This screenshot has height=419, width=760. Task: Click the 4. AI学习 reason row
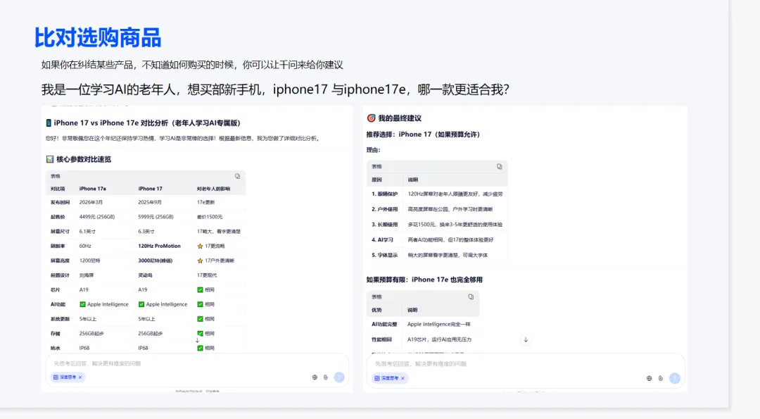pyautogui.click(x=437, y=239)
